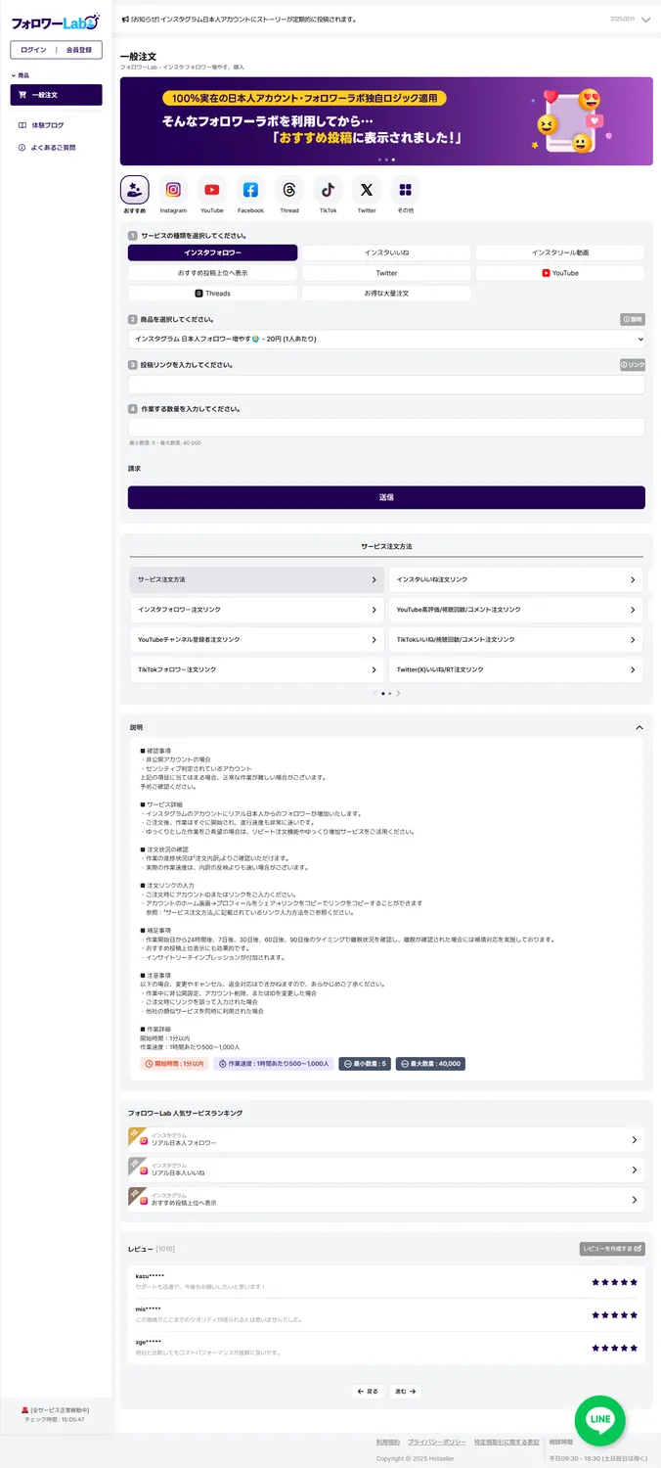
Task: Select the YouTube category icon
Action: [212, 190]
